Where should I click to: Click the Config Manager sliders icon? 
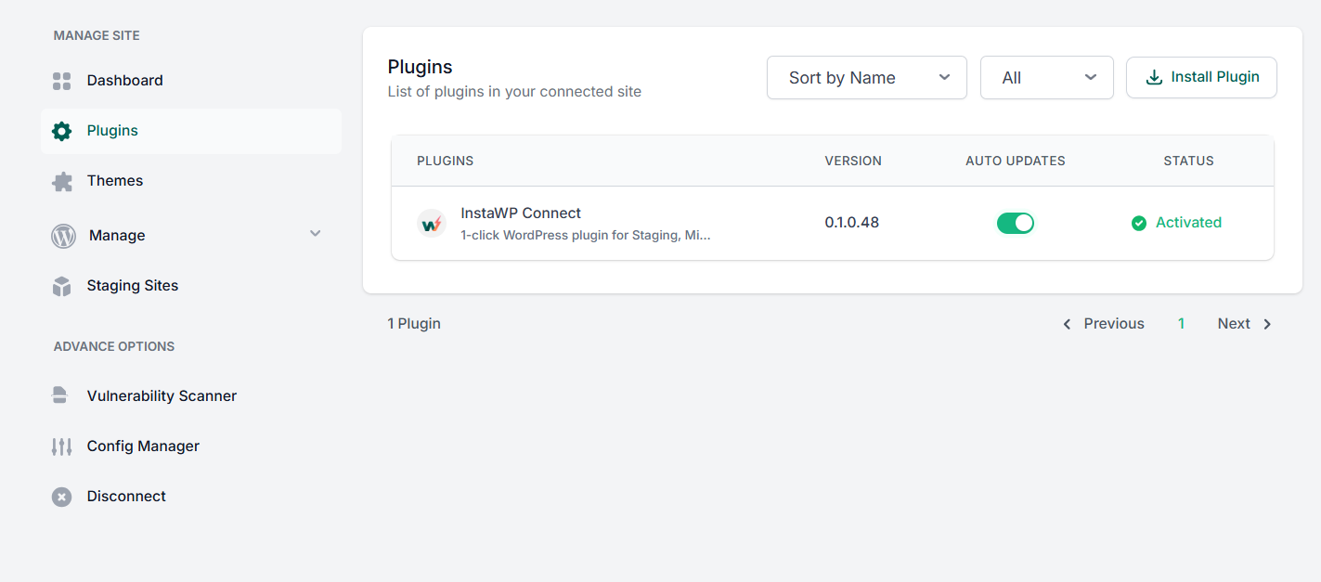61,446
